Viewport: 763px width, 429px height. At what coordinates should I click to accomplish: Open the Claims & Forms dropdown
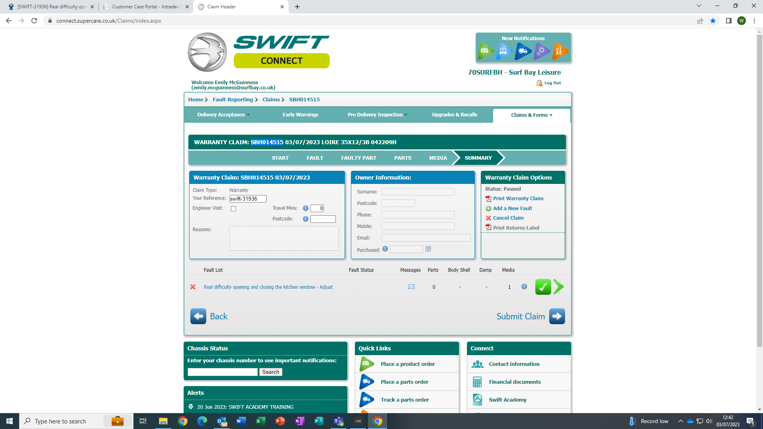(x=531, y=115)
